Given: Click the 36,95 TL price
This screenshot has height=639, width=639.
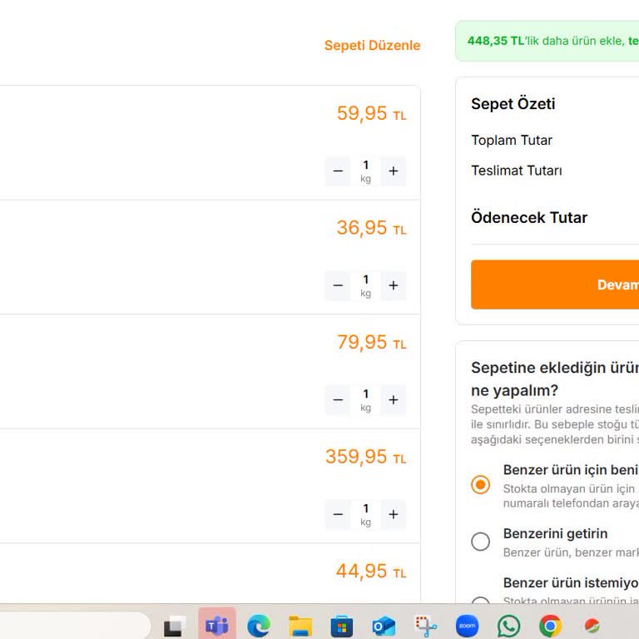Looking at the screenshot, I should [x=371, y=228].
